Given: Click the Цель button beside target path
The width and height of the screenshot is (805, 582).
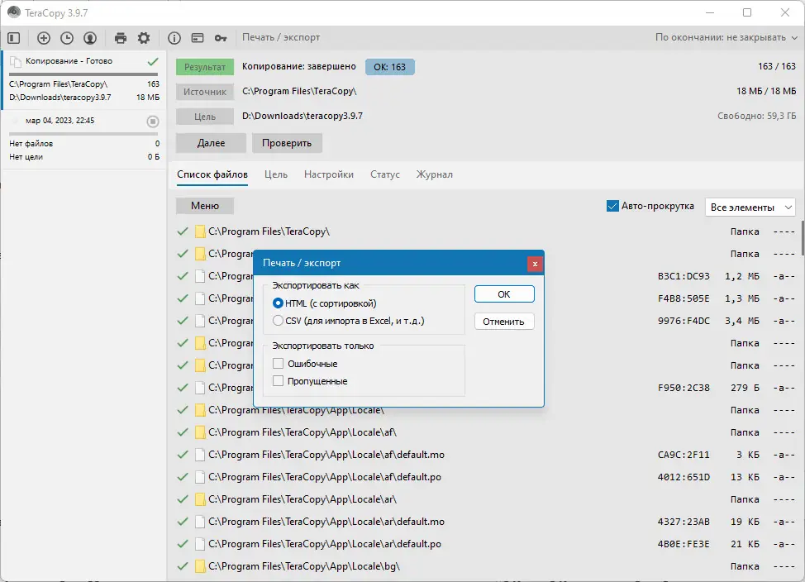Looking at the screenshot, I should [205, 117].
